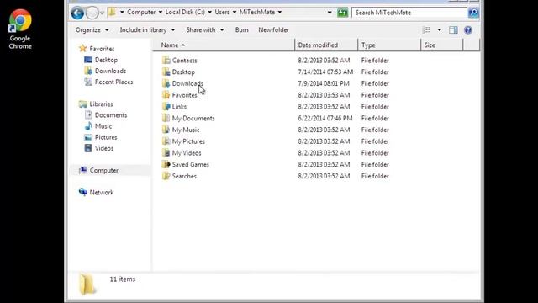Create a New folder from the toolbar
The height and width of the screenshot is (303, 538).
click(273, 30)
